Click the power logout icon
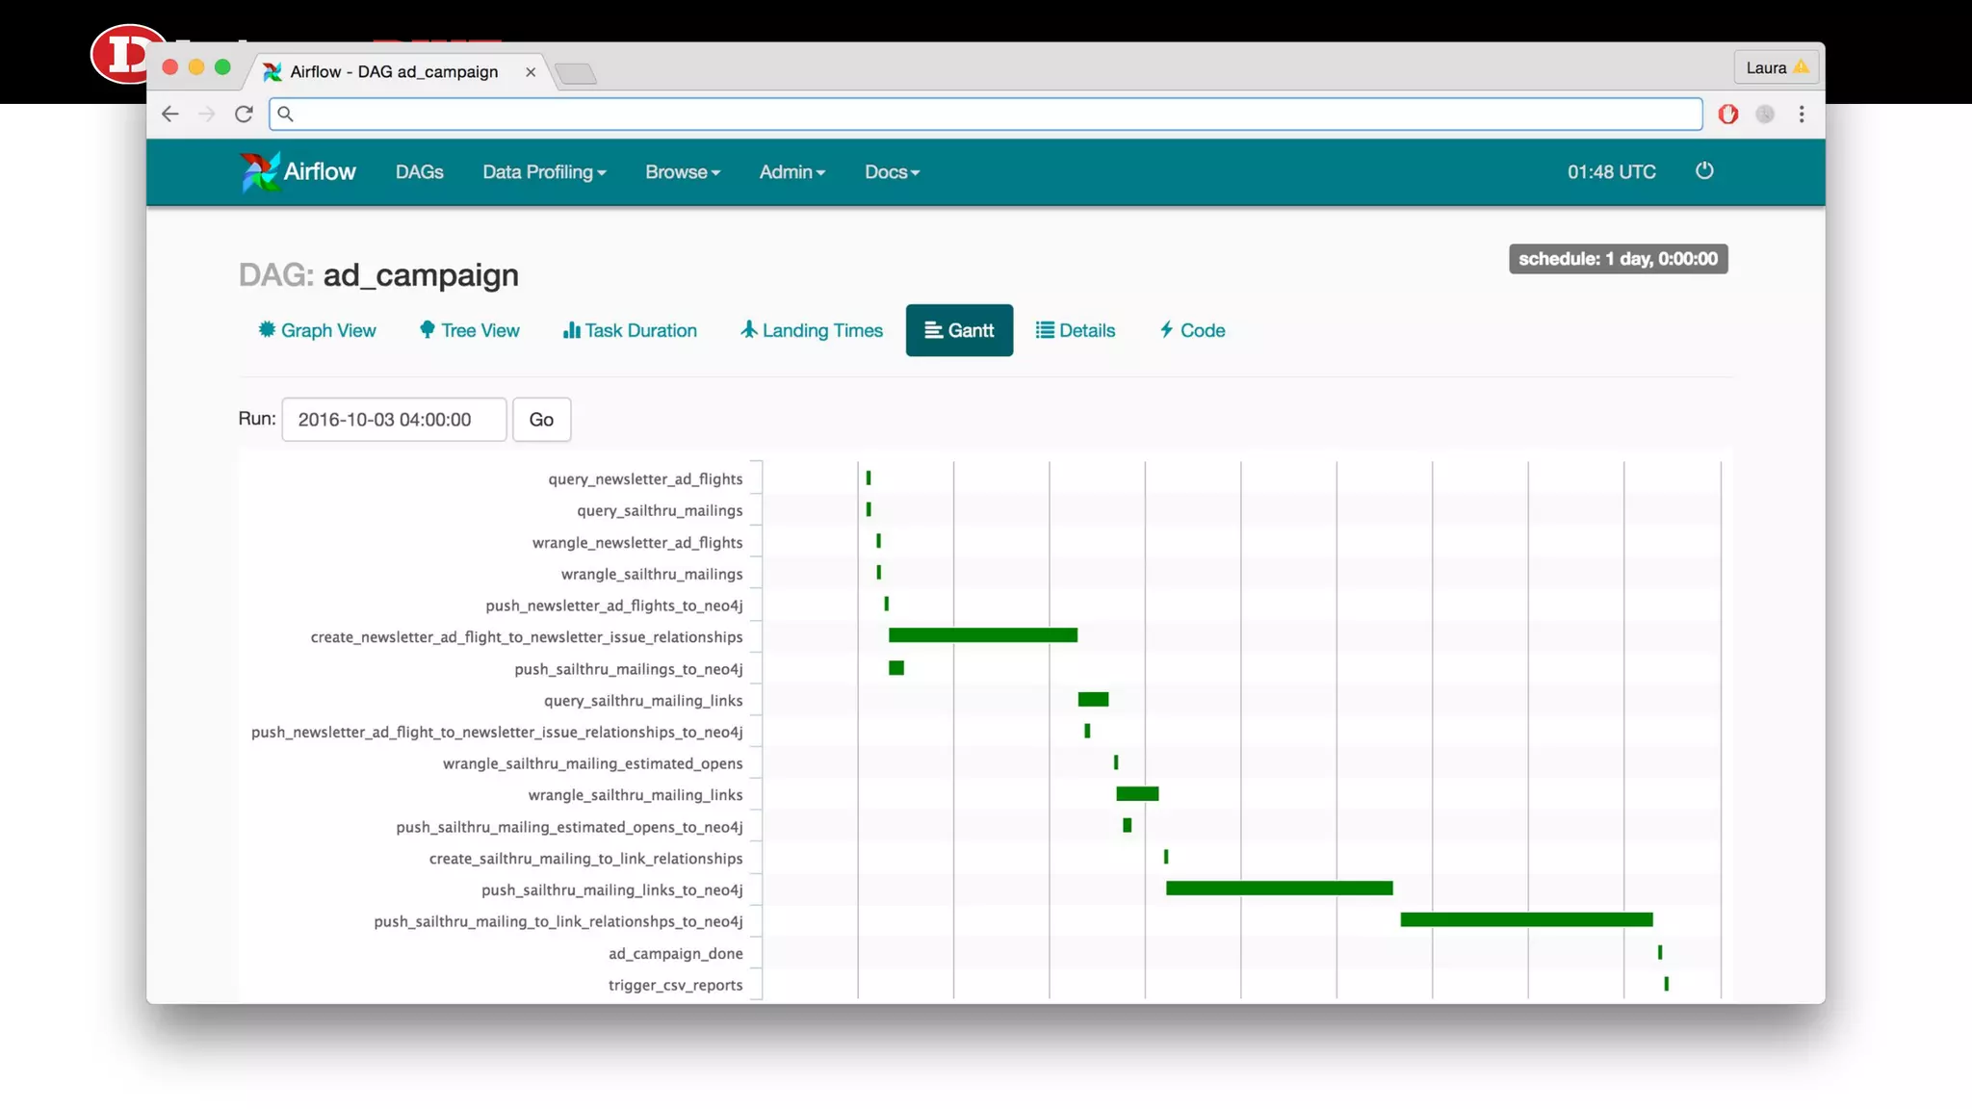 click(x=1704, y=170)
